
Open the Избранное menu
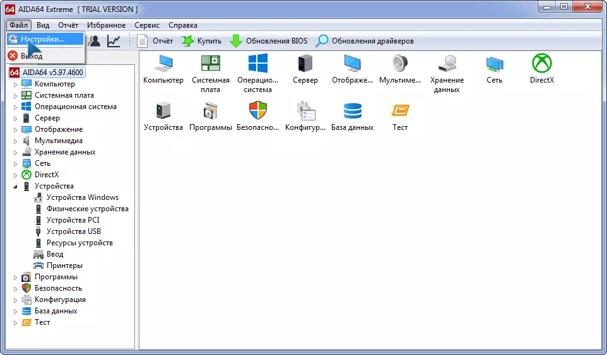click(106, 25)
